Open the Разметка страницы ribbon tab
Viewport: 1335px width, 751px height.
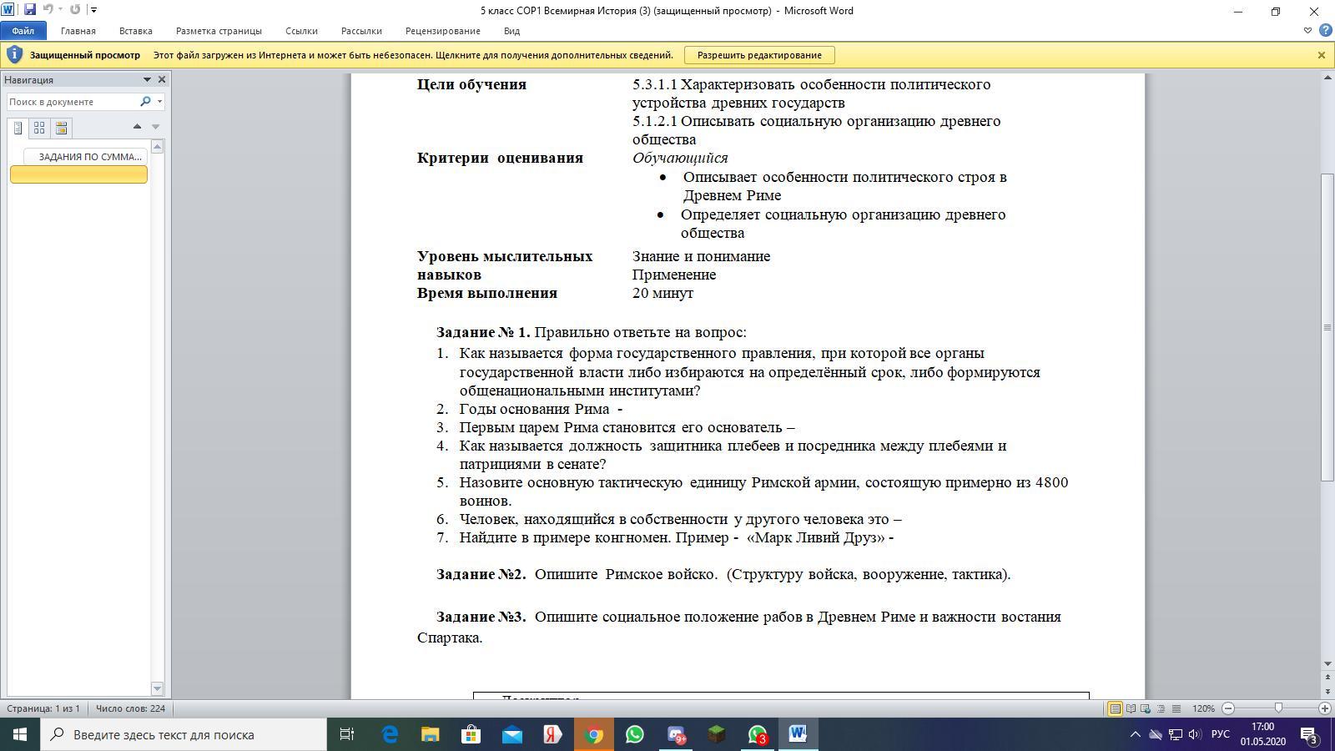219,31
